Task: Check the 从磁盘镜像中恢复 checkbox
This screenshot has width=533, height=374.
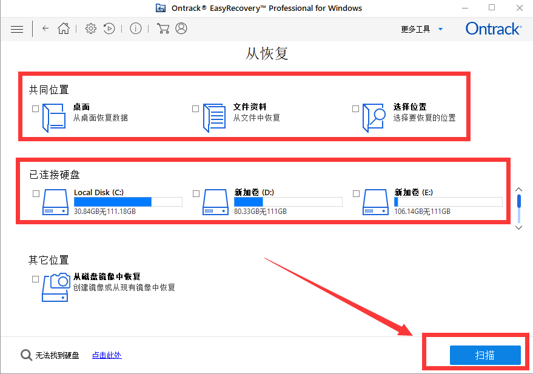Action: coord(35,279)
